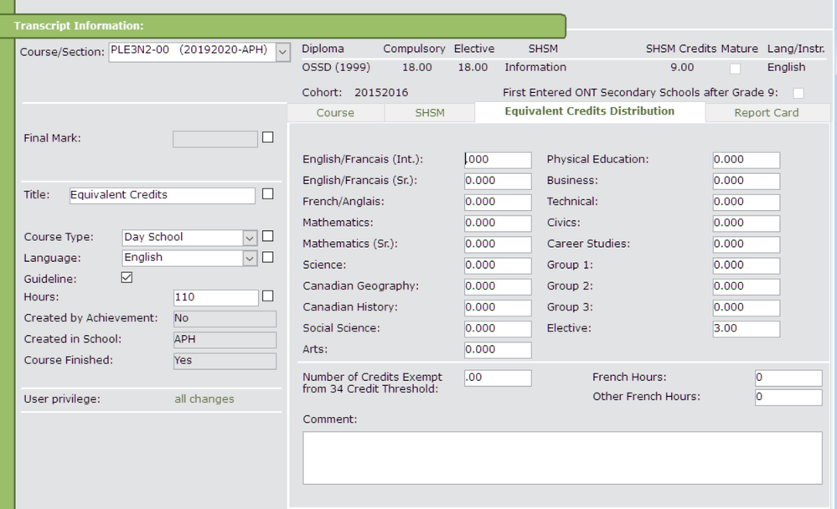Toggle the Guideline checkbox
The width and height of the screenshot is (837, 509).
[127, 278]
